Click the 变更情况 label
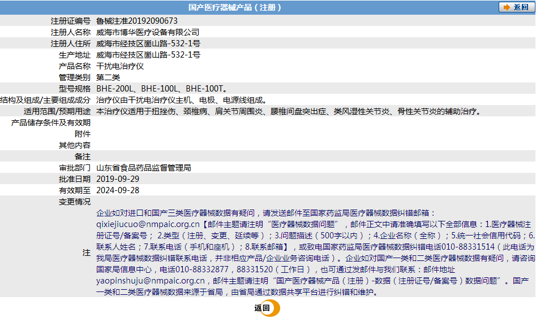This screenshot has height=318, width=536. (75, 202)
